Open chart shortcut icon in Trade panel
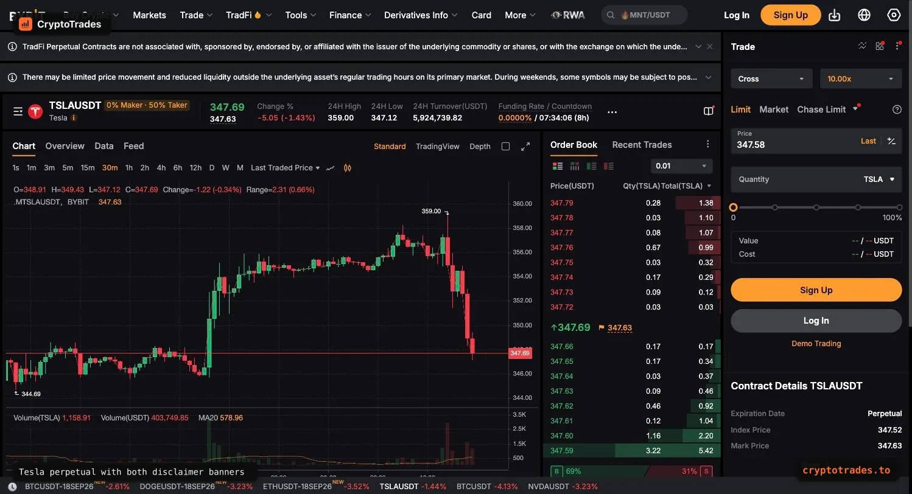The width and height of the screenshot is (912, 494). [x=862, y=46]
